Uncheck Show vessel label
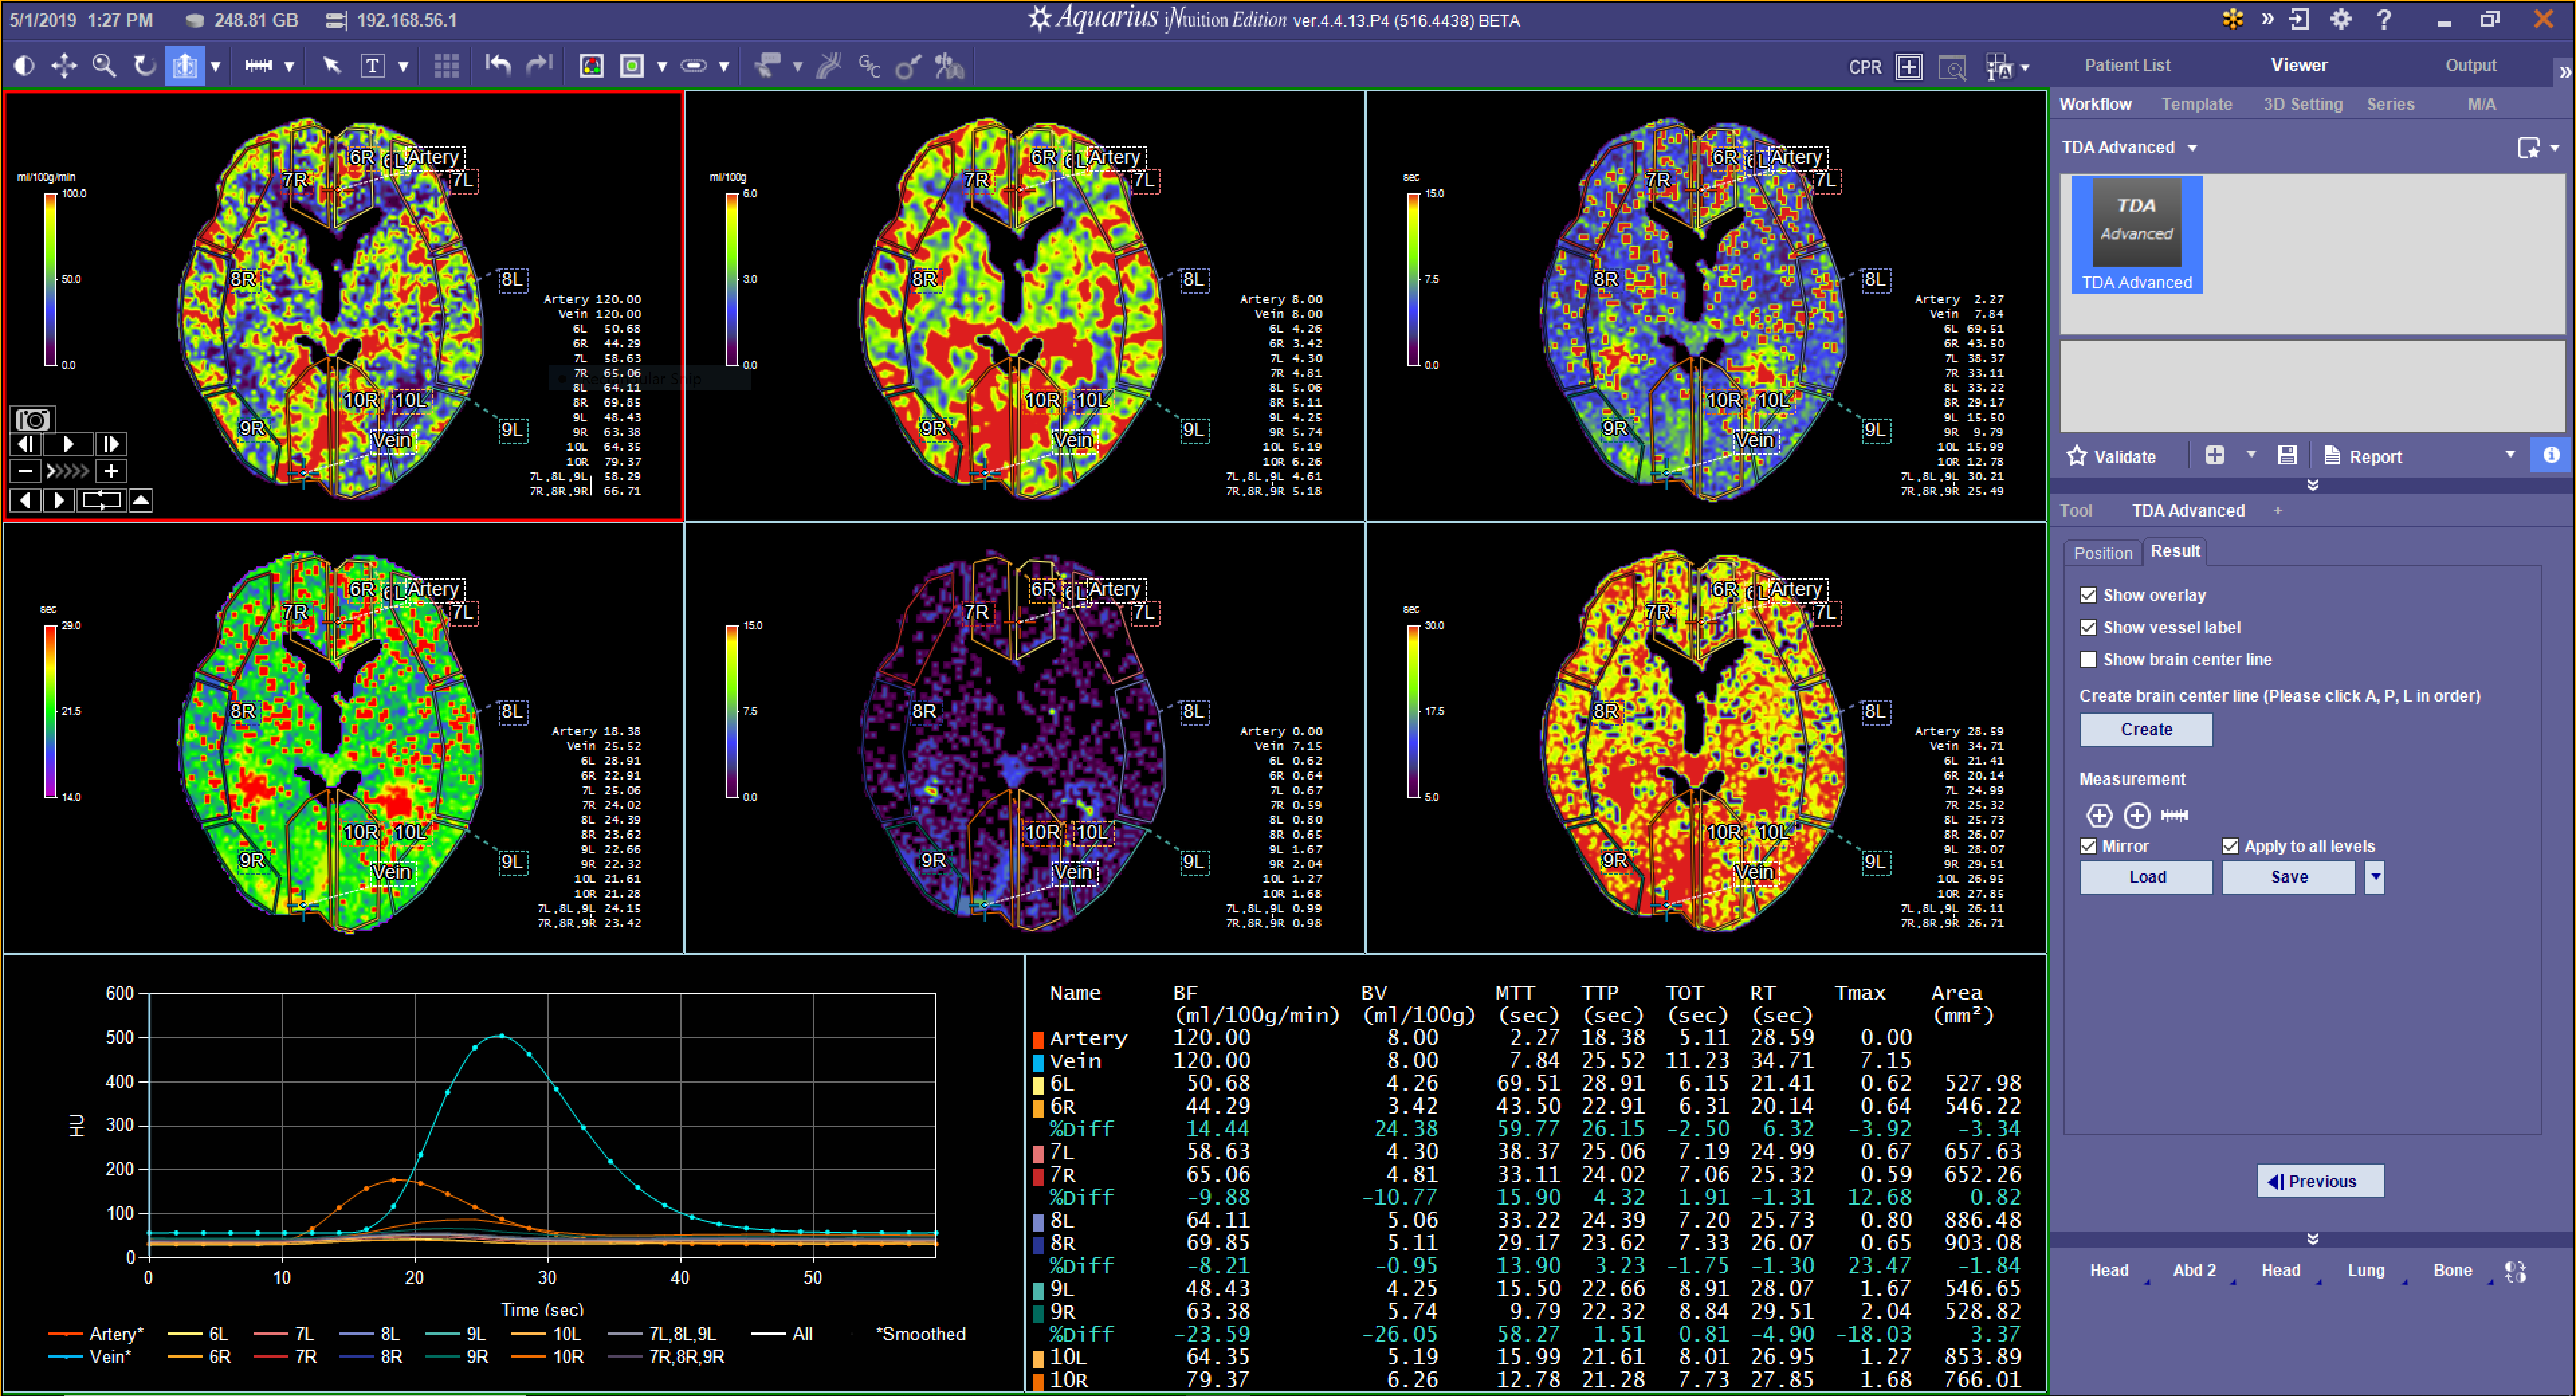This screenshot has width=2576, height=1396. 2088,627
